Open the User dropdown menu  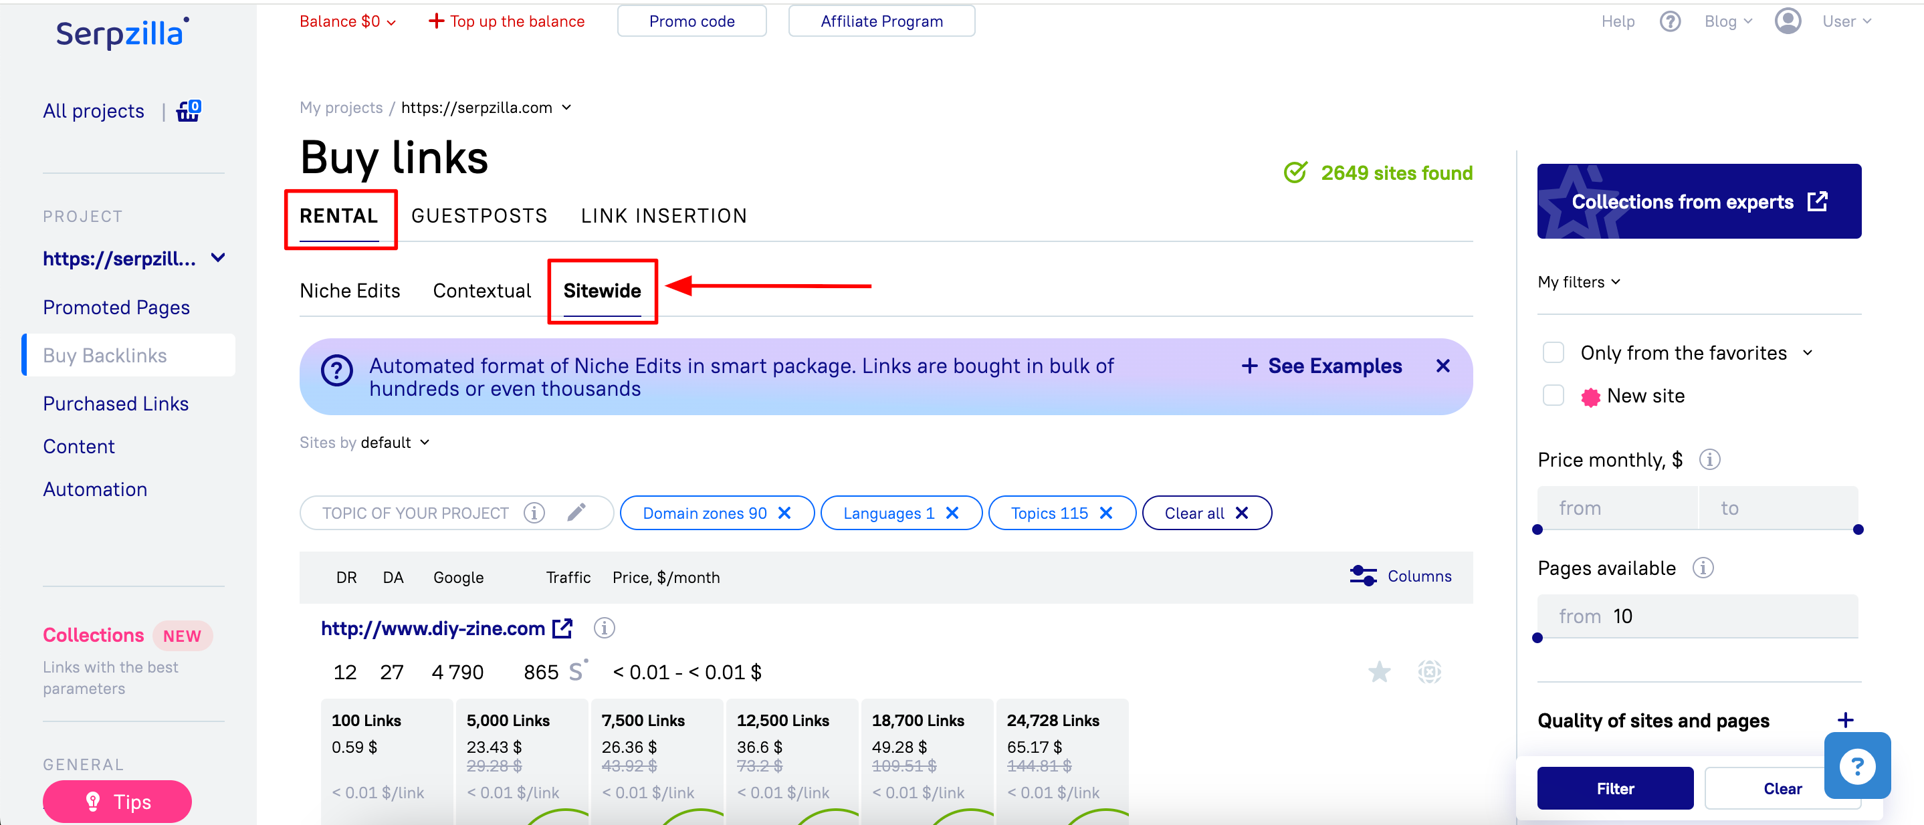pyautogui.click(x=1846, y=21)
